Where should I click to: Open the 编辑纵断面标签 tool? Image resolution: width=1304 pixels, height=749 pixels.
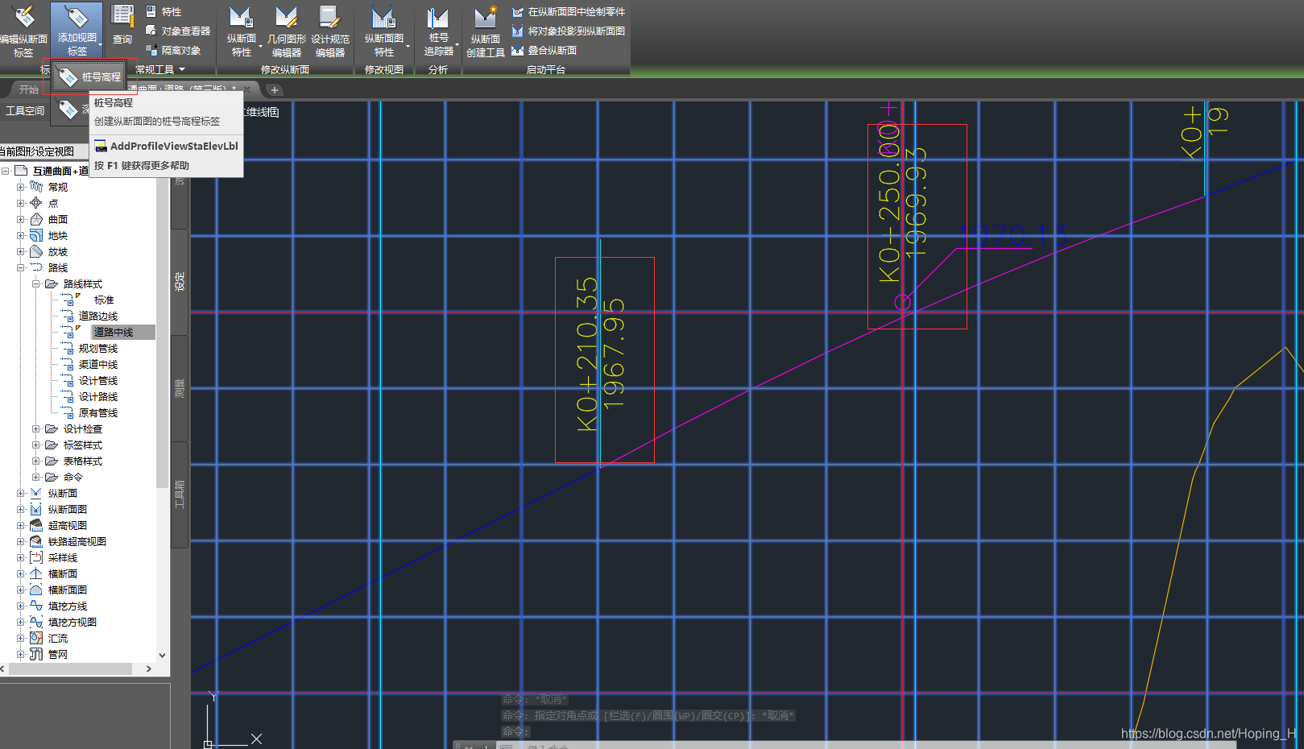click(x=23, y=31)
